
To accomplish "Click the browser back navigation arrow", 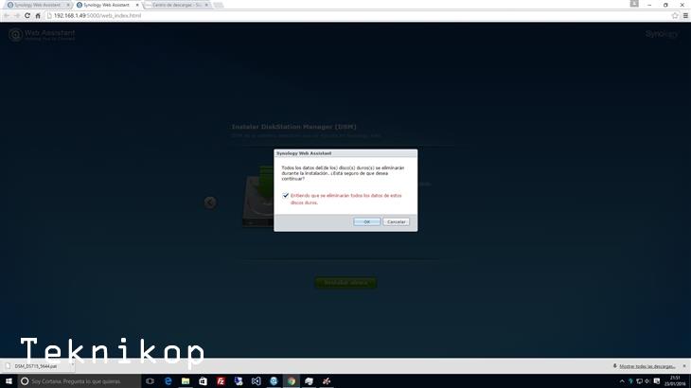I will click(6, 15).
